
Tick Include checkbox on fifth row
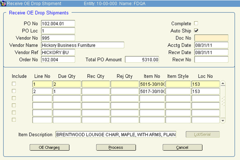14,113
